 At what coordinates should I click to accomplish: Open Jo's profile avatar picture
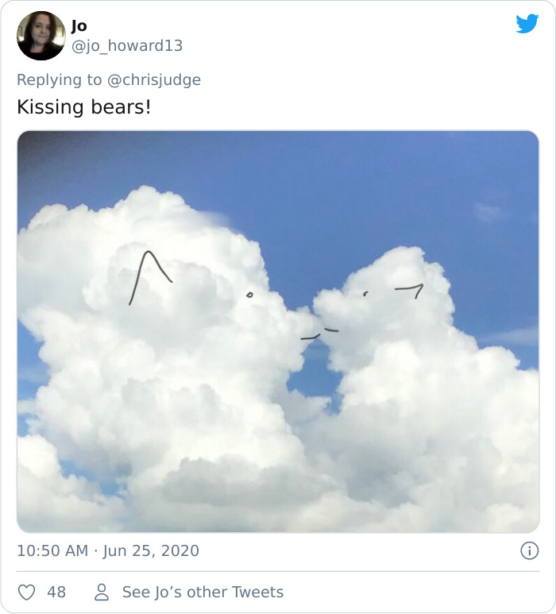tap(41, 36)
